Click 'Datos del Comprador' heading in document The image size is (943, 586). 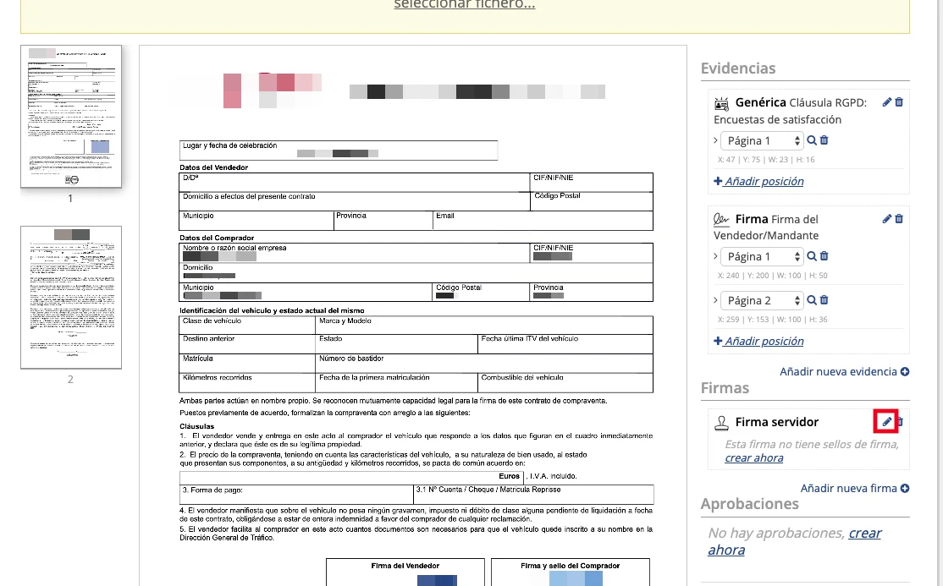coord(217,238)
